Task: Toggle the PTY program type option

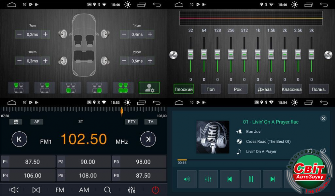Action: click(132, 122)
